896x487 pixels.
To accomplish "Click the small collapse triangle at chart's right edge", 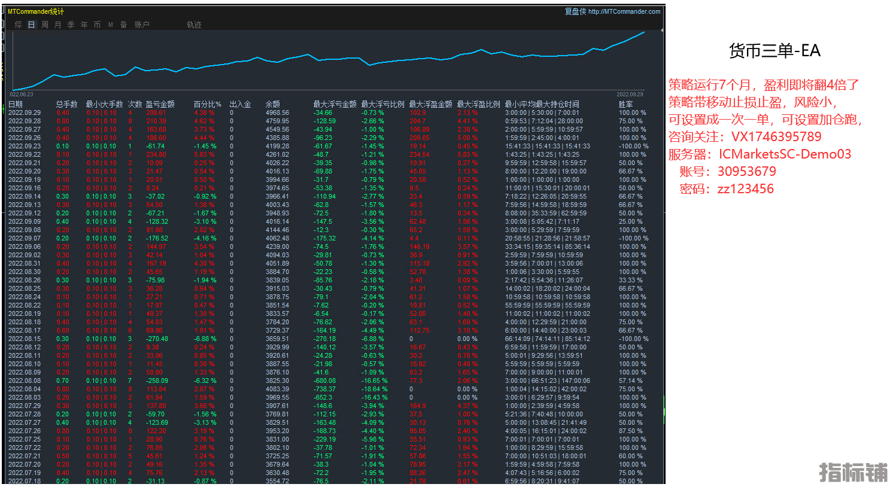I will (x=662, y=30).
